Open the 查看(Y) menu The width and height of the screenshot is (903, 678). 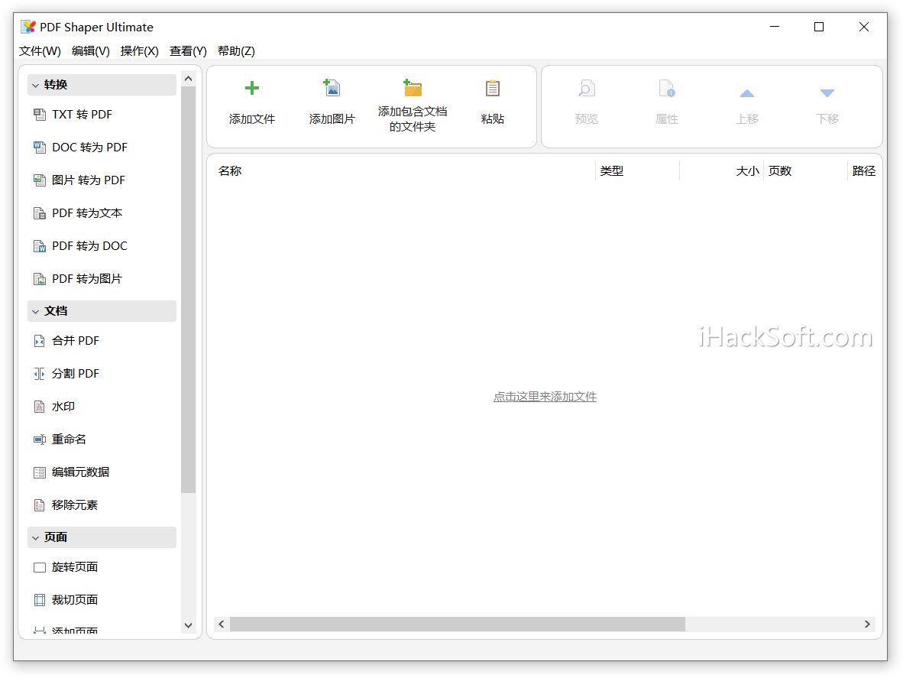pos(189,50)
